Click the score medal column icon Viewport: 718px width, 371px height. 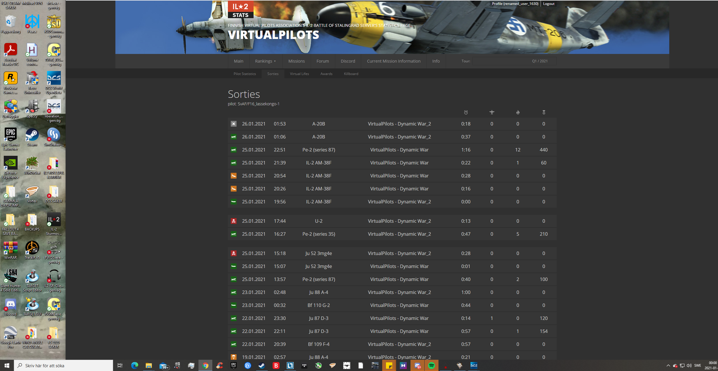click(544, 112)
